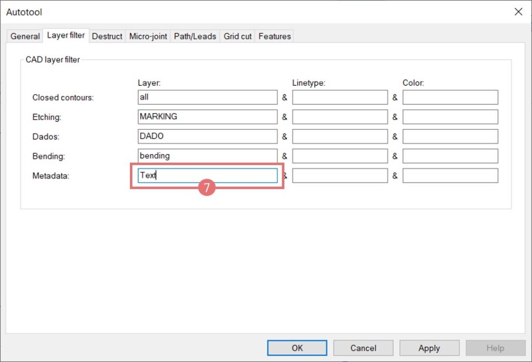The image size is (532, 362).
Task: Open the Grid cut tab
Action: coord(237,36)
